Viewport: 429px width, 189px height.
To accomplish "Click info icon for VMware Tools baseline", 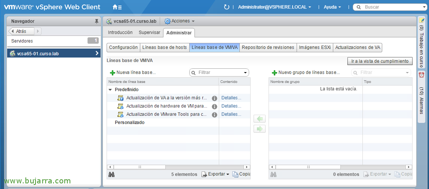I will pyautogui.click(x=215, y=115).
